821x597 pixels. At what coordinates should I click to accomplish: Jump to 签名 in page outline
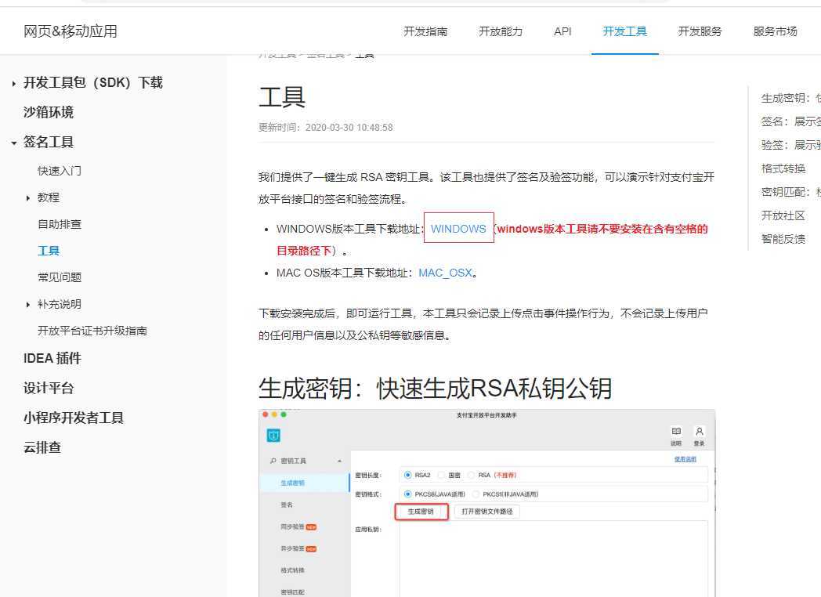pos(790,121)
